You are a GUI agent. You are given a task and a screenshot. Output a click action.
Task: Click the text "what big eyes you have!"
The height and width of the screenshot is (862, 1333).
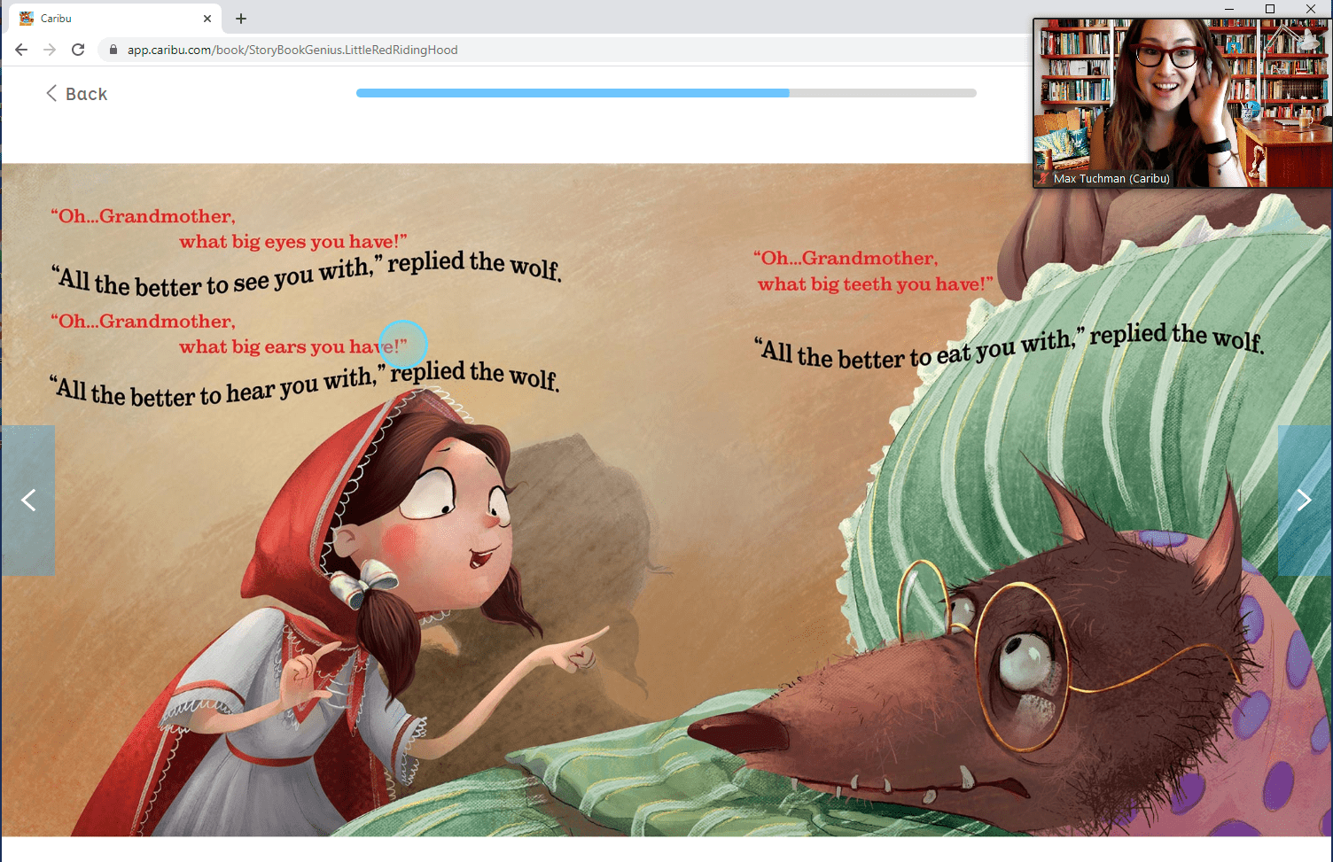point(293,242)
